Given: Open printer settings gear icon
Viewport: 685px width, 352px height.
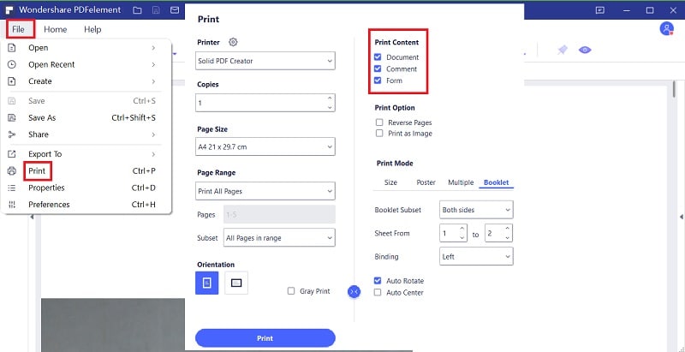Looking at the screenshot, I should tap(233, 42).
